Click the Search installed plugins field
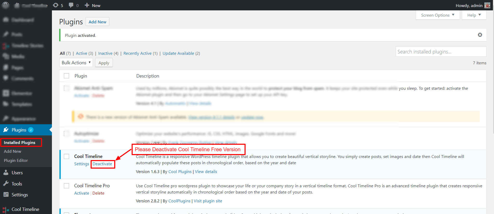494x214 pixels. coord(441,52)
